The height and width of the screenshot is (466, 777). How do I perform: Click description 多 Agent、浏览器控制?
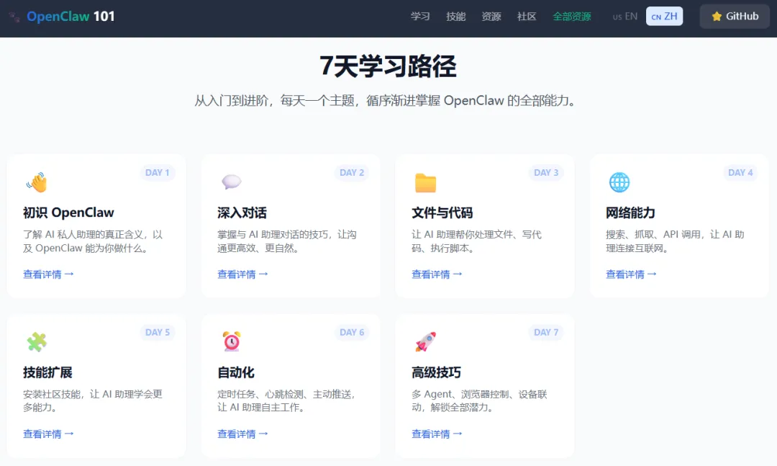point(479,400)
